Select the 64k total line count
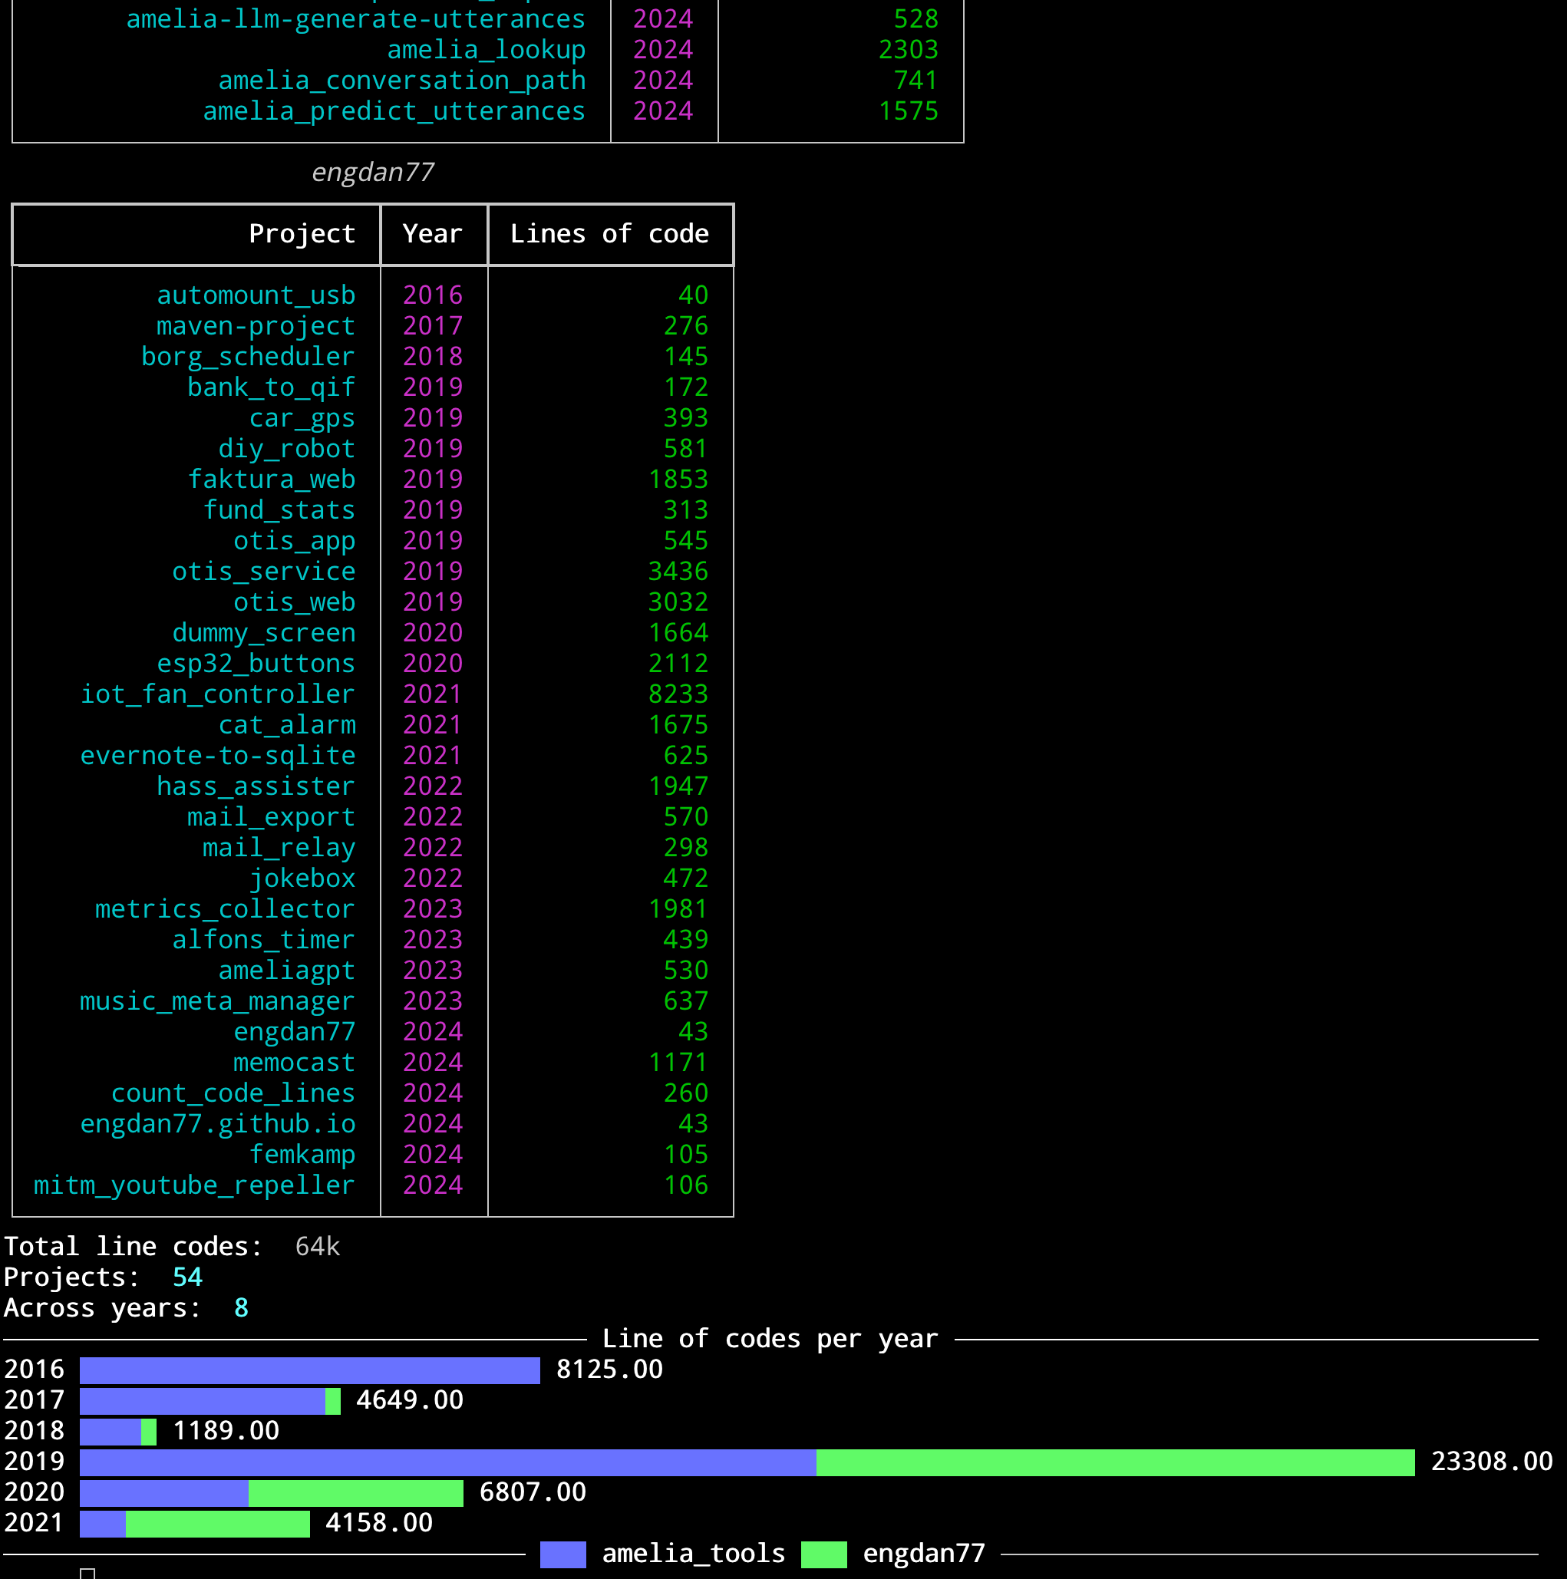The image size is (1567, 1579). tap(317, 1246)
